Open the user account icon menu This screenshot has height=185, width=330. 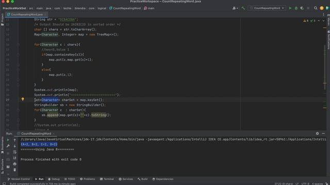click(x=235, y=8)
